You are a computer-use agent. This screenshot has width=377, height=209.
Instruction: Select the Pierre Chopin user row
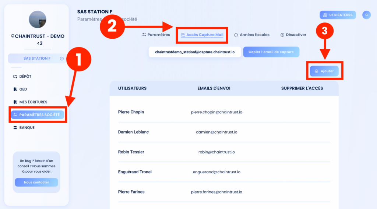224,112
